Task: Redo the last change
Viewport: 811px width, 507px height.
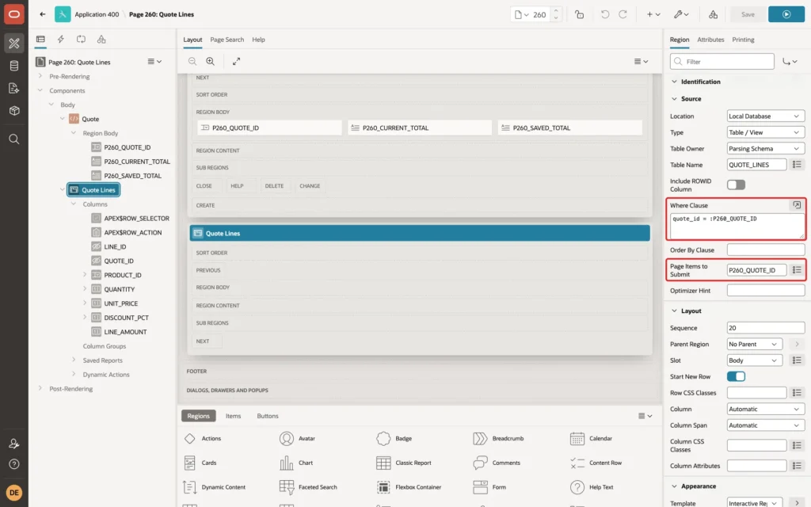Action: tap(623, 14)
